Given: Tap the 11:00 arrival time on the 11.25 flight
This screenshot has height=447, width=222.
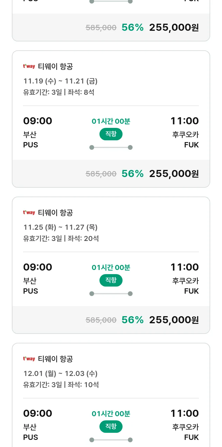Looking at the screenshot, I should pos(184,267).
